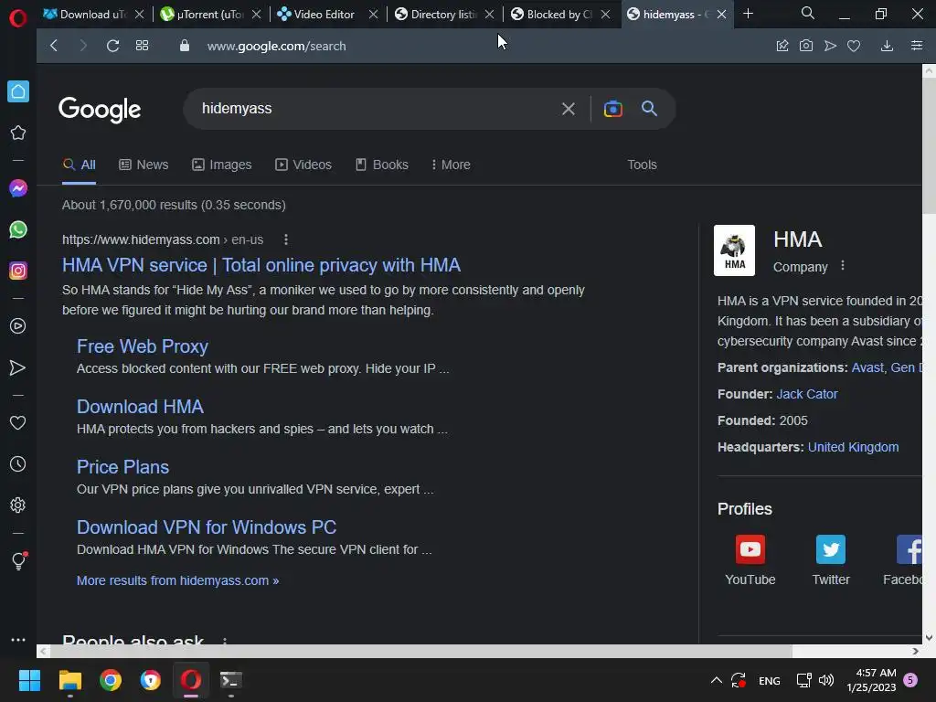
Task: Search tabs with magnifier icon
Action: click(808, 13)
